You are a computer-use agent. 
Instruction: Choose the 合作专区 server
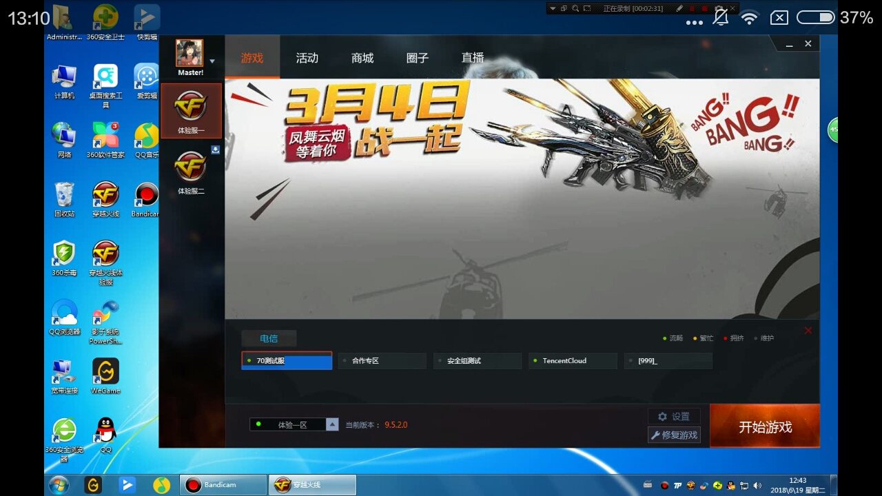click(x=382, y=361)
